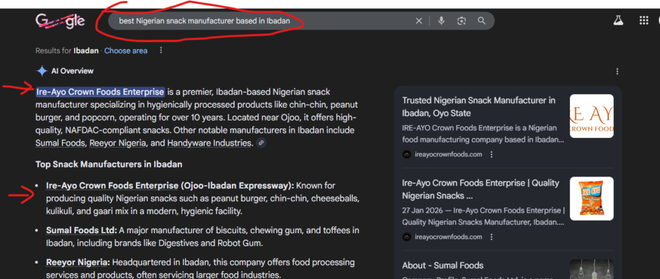Open the Google apps grid

tap(643, 21)
